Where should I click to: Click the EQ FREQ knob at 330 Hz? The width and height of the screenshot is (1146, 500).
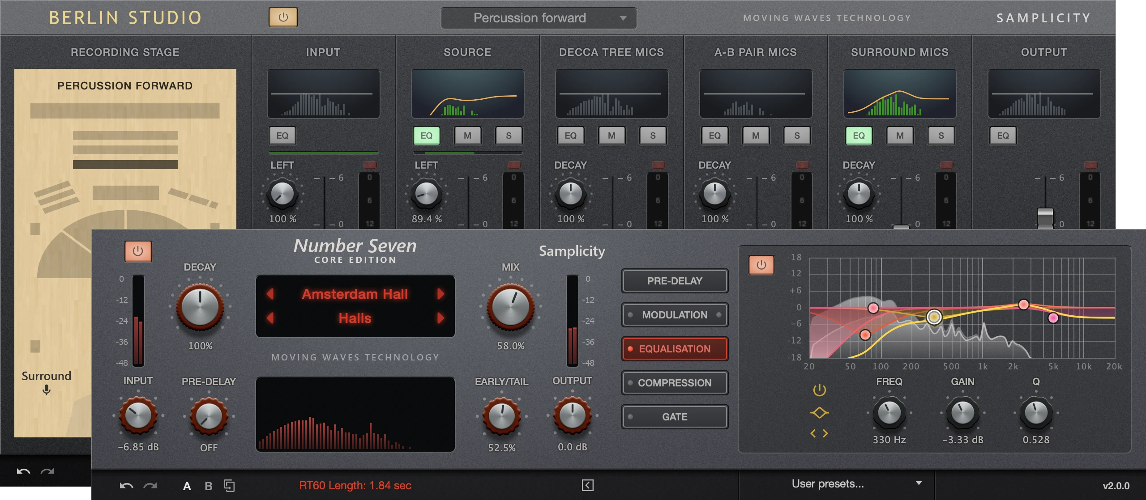pyautogui.click(x=889, y=413)
